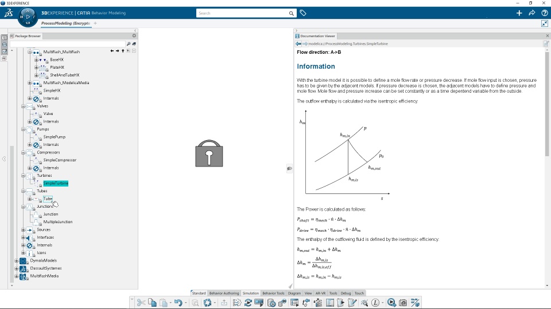551x309 pixels.
Task: Click Package Browser back arrow icon
Action: click(112, 51)
